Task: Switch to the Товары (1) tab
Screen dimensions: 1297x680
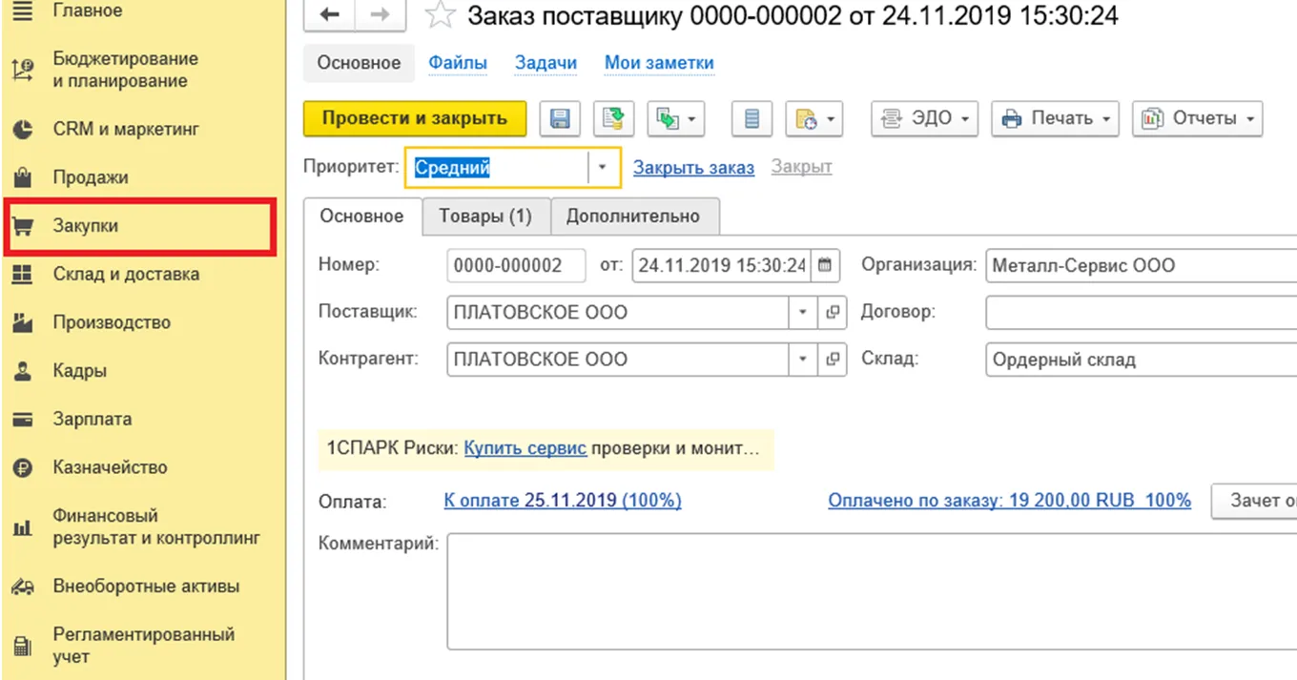Action: click(x=484, y=216)
